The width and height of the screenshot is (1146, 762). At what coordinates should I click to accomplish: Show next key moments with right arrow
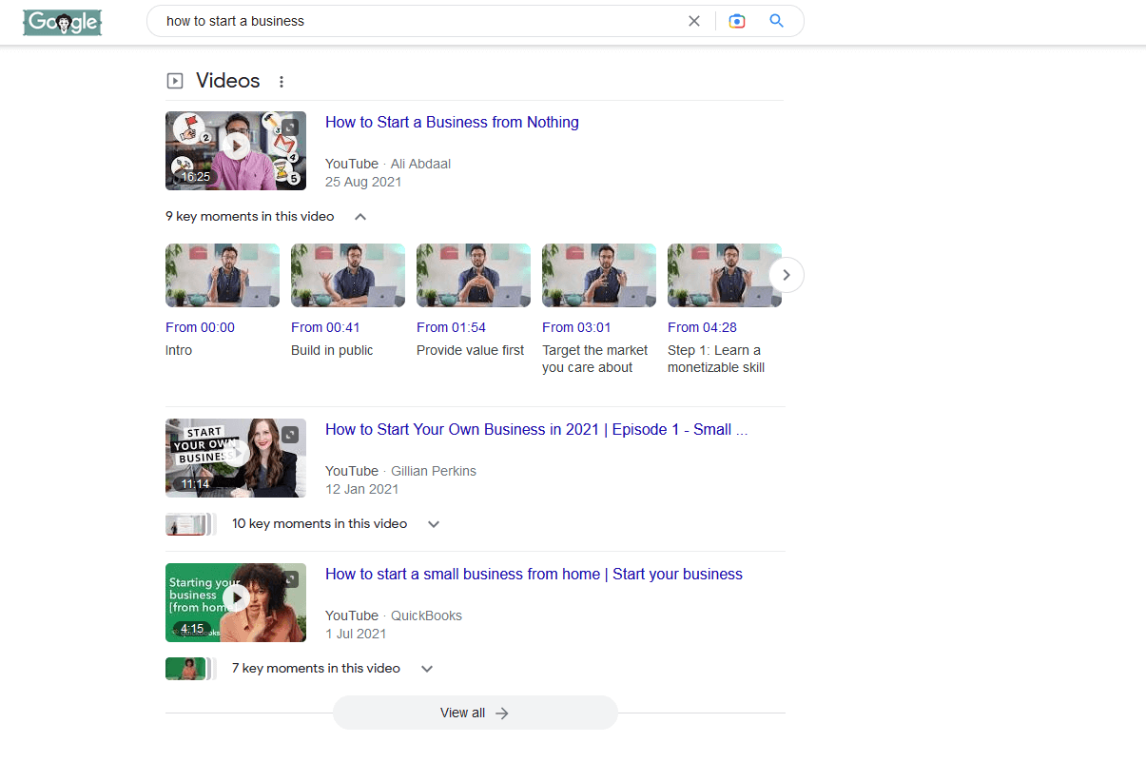787,275
